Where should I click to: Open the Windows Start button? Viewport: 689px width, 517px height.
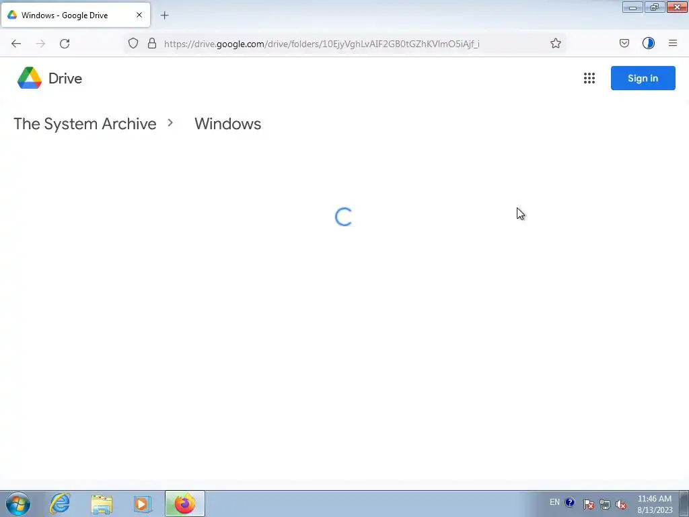point(18,504)
